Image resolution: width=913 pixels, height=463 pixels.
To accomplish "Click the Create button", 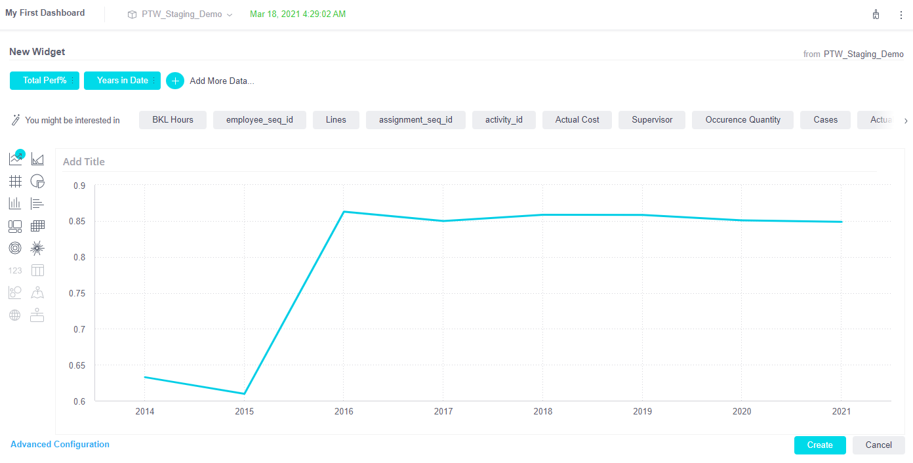I will coord(819,445).
